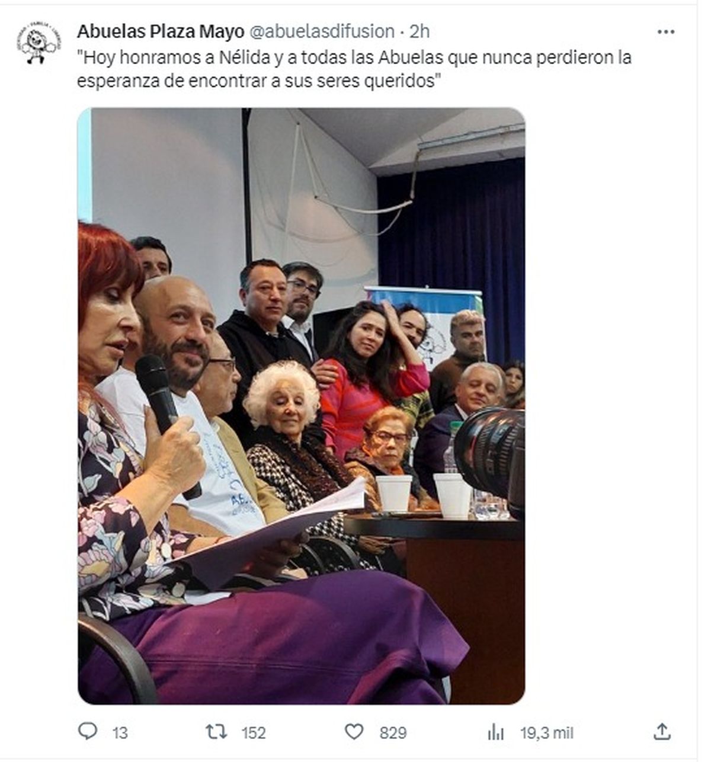Click the 152 retweets count
Viewport: 711px width, 762px height.
pyautogui.click(x=254, y=733)
